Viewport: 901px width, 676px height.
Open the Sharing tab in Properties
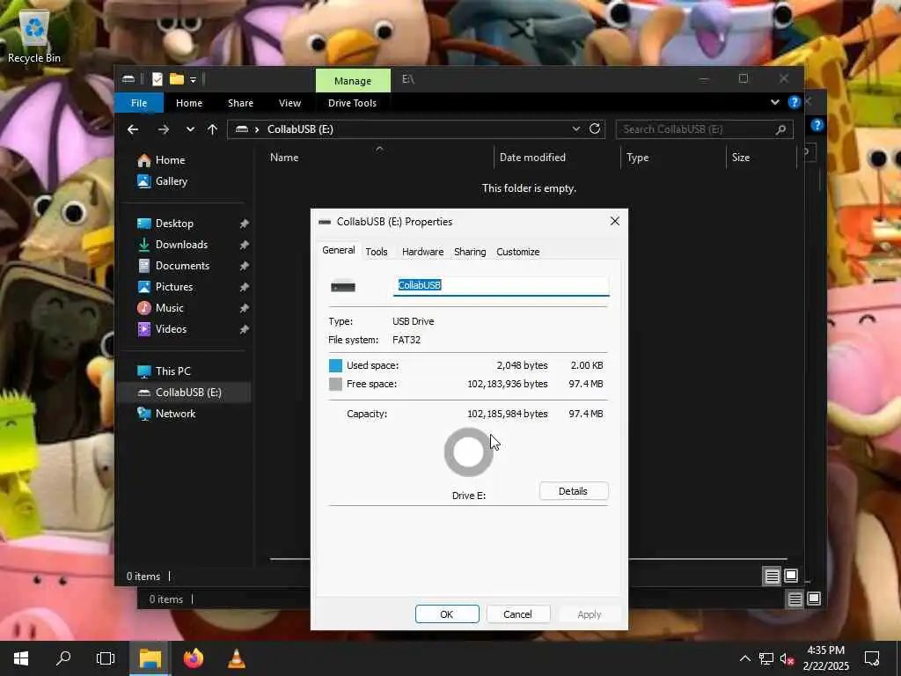(x=470, y=252)
